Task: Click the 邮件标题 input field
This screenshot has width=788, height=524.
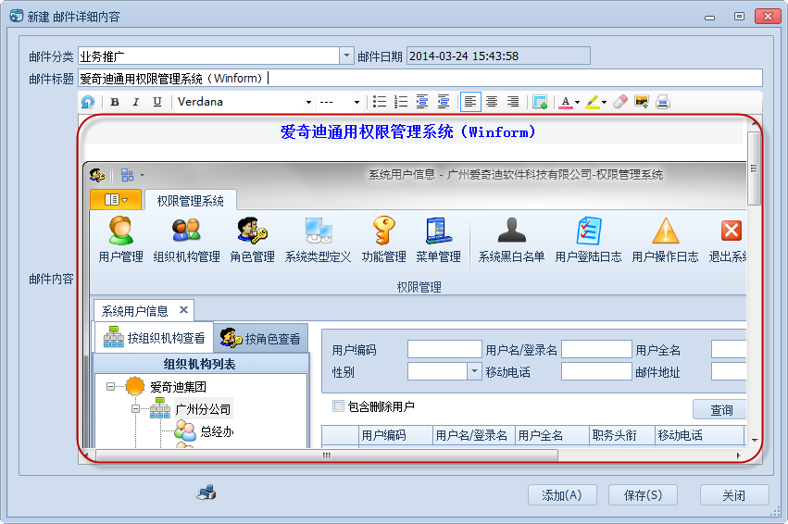Action: (x=420, y=79)
